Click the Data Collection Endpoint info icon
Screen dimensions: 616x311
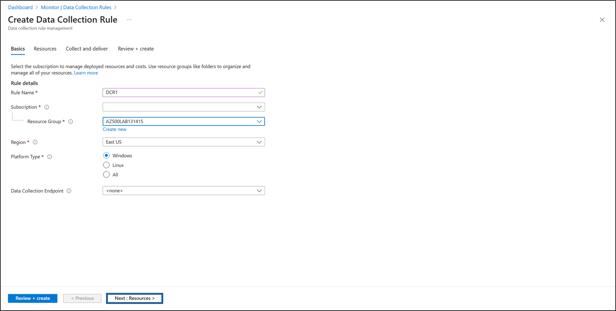(69, 191)
